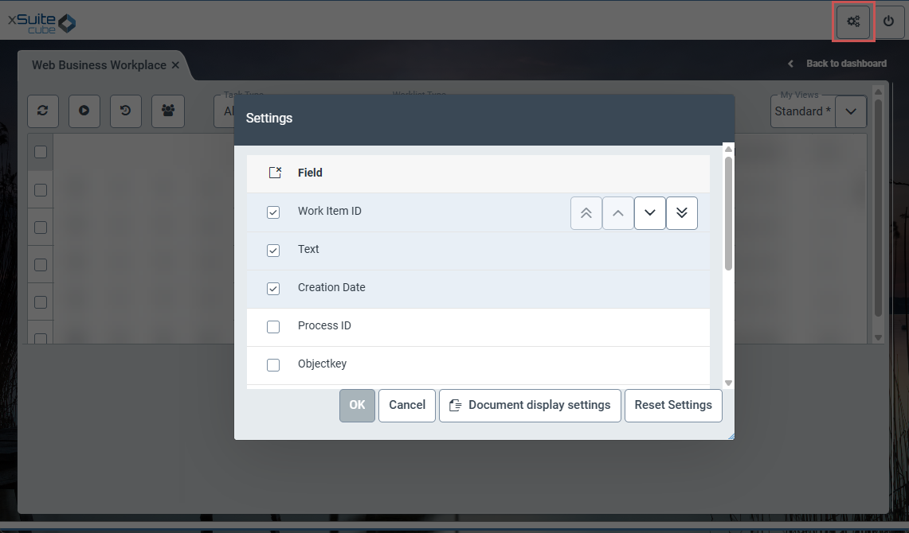Move Work Item ID down one position
Viewport: 909px width, 533px height.
tap(649, 213)
